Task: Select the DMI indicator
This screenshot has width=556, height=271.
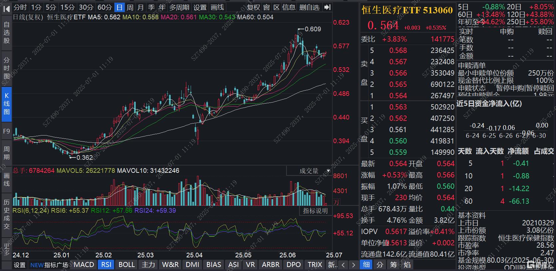Action: click(193, 265)
